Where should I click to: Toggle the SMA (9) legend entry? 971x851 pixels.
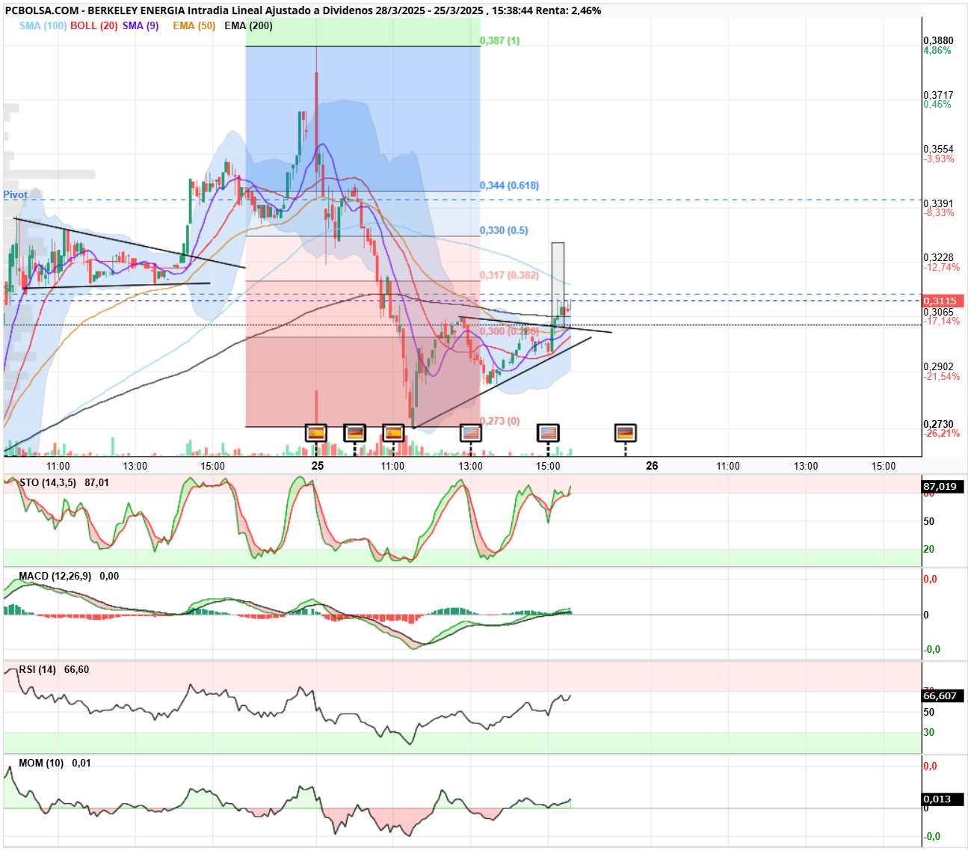coord(141,25)
